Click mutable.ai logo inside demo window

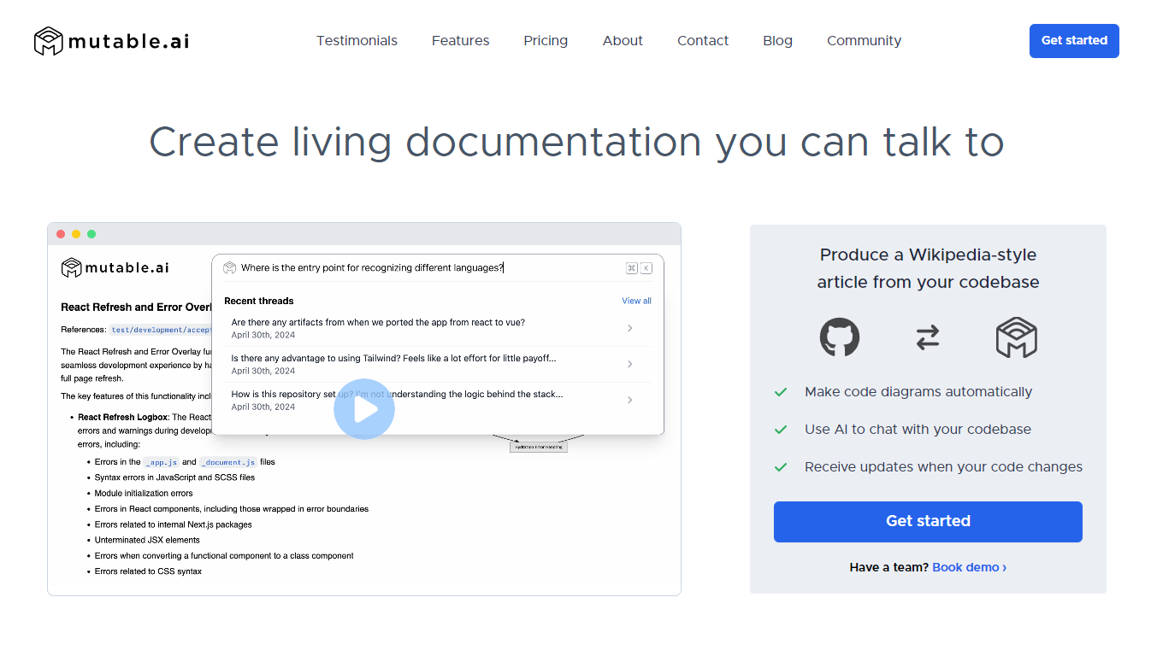pyautogui.click(x=115, y=268)
